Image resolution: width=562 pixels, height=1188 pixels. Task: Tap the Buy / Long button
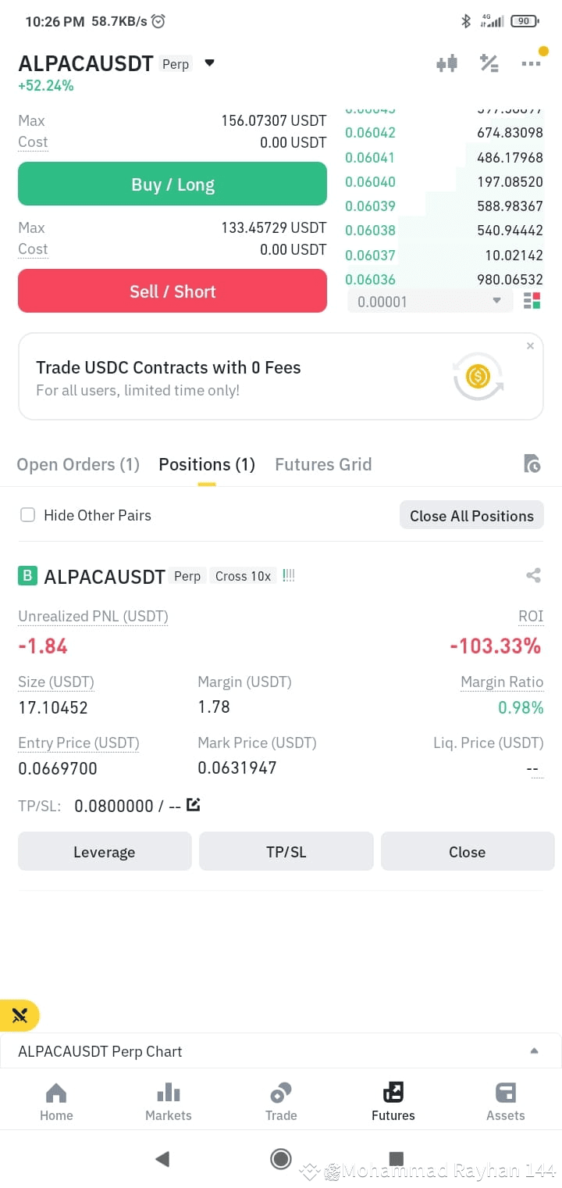pos(173,184)
